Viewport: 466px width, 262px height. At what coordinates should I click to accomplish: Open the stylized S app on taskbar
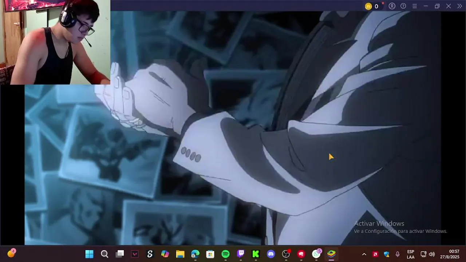point(150,254)
